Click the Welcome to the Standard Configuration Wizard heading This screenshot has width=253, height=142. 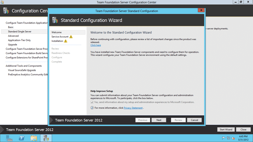pyautogui.click(x=121, y=32)
